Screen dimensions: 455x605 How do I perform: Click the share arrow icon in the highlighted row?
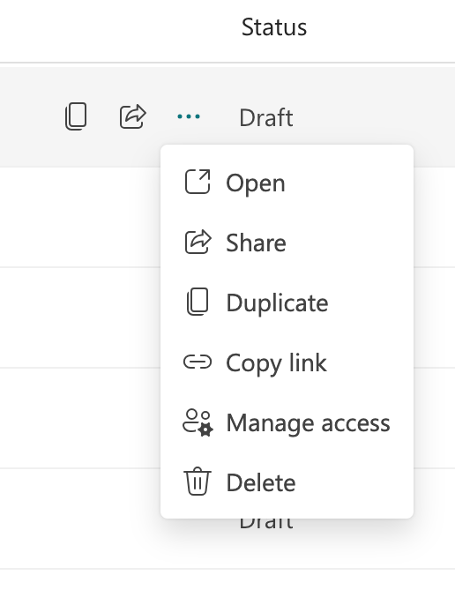(x=133, y=116)
